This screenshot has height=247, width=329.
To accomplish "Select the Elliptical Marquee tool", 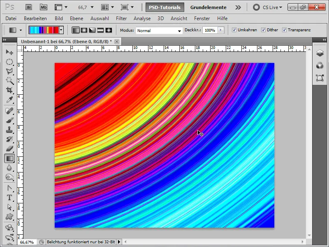I will (9, 61).
